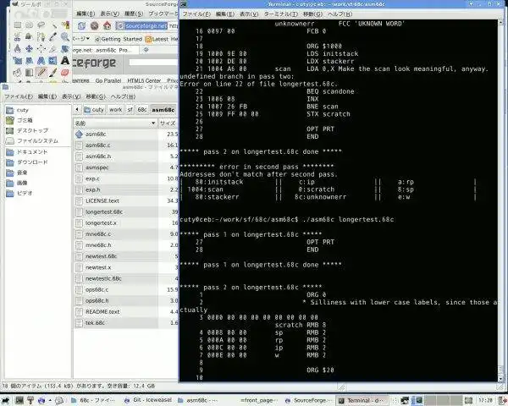
Task: Click the Getting Started bookmark
Action: (x=119, y=39)
